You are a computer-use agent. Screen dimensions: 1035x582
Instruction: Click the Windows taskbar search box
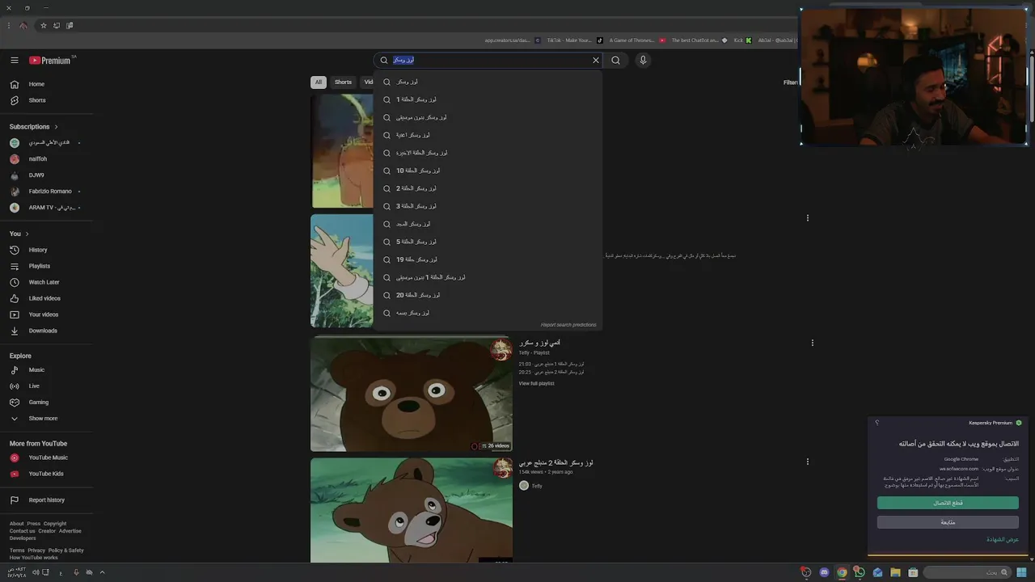967,572
